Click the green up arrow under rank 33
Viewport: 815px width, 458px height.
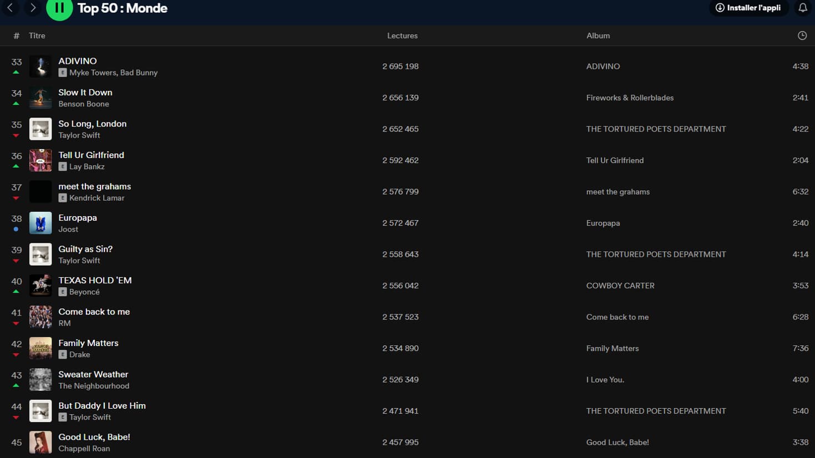click(x=16, y=72)
